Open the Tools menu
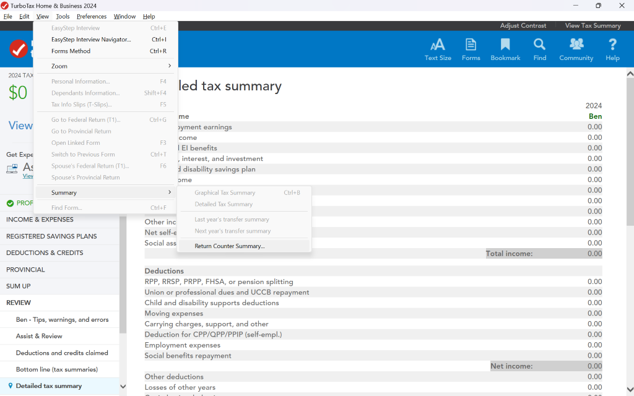 tap(63, 16)
